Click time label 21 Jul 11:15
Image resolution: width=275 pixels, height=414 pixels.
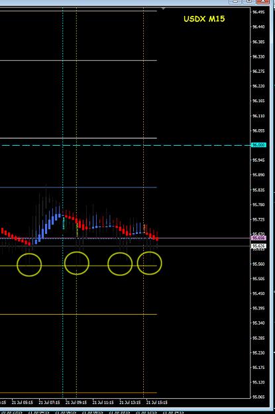pyautogui.click(x=103, y=403)
